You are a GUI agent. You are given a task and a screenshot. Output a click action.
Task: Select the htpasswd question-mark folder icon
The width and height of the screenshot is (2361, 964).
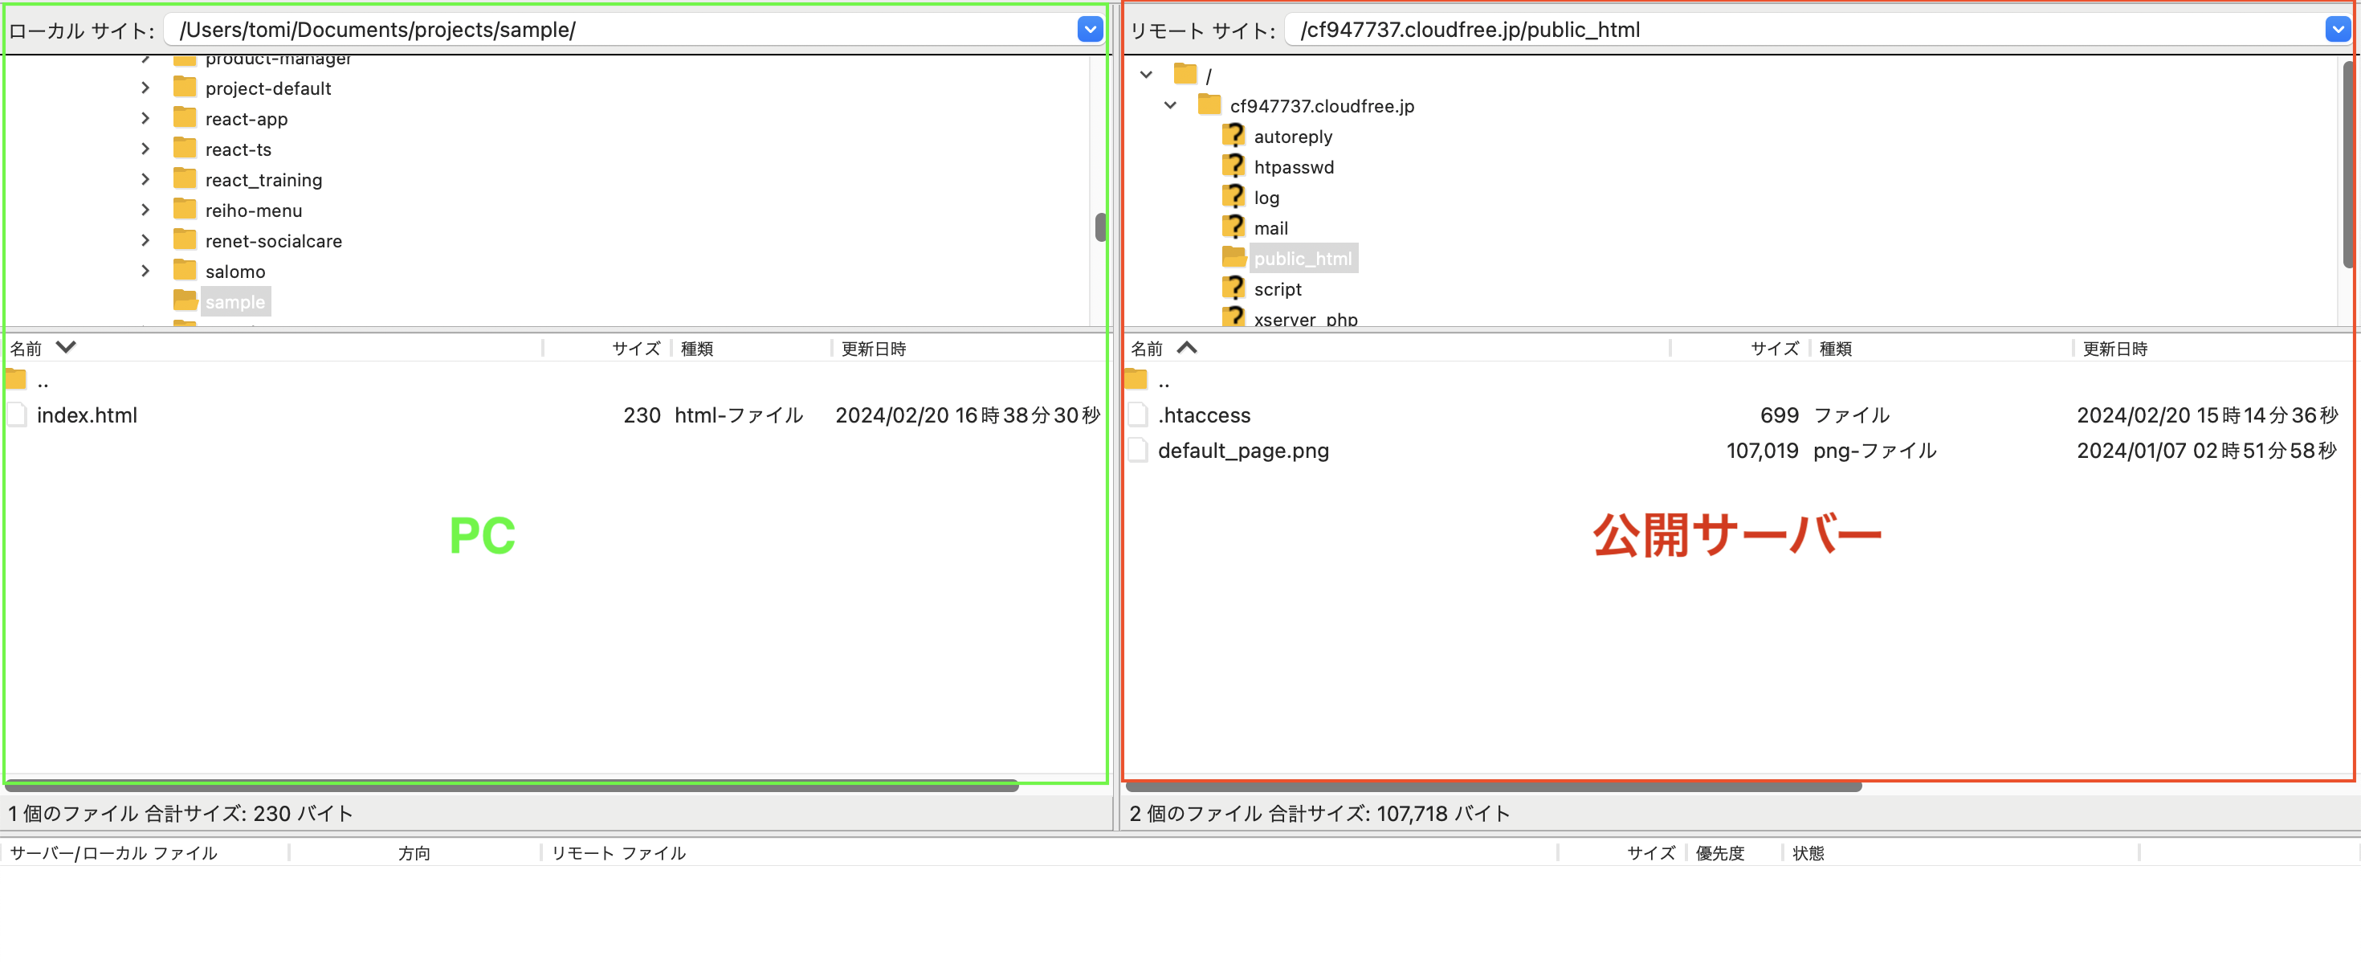1234,166
